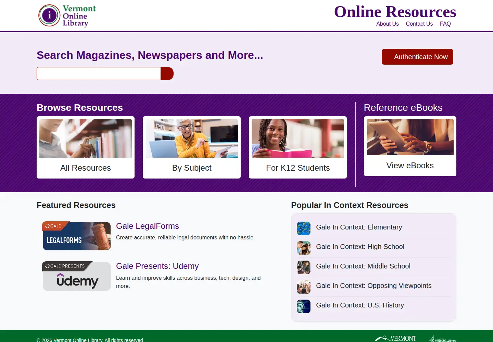Open the Gale In Context: U.S. History icon

(x=304, y=306)
